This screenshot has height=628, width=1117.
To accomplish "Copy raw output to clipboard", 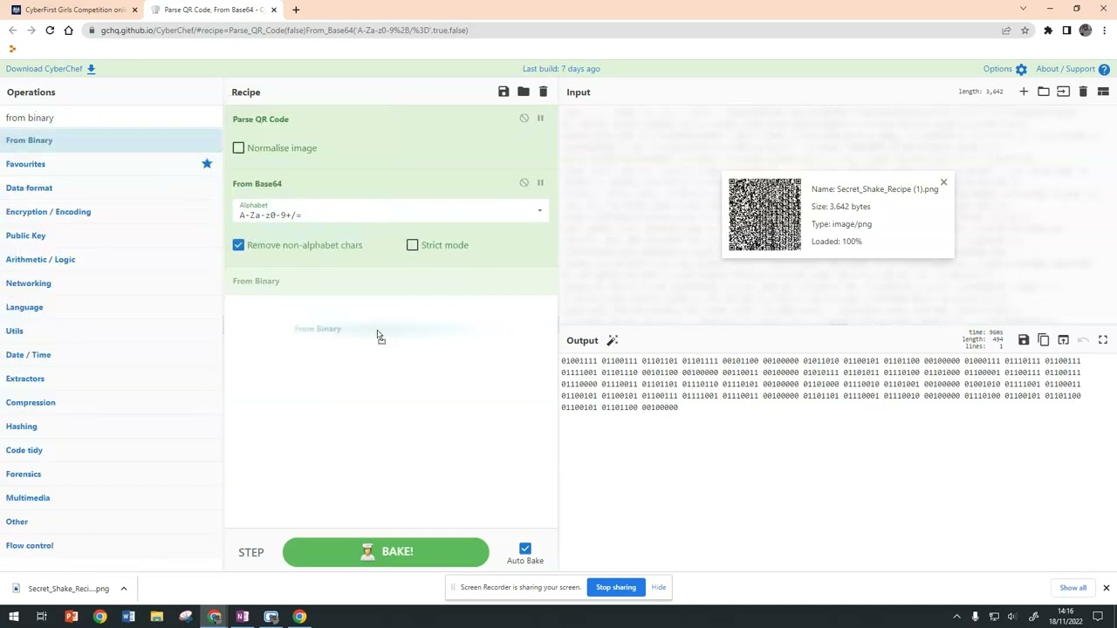I will pyautogui.click(x=1044, y=340).
